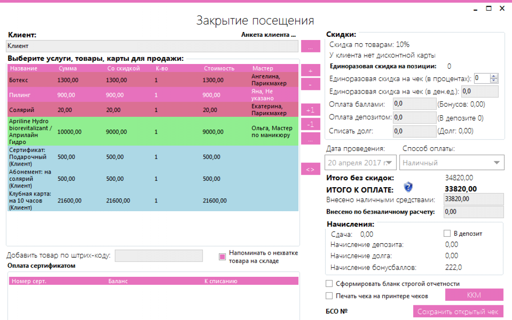Image resolution: width=512 pixels, height=320 pixels.
Task: Maximize the window
Action: (488, 8)
